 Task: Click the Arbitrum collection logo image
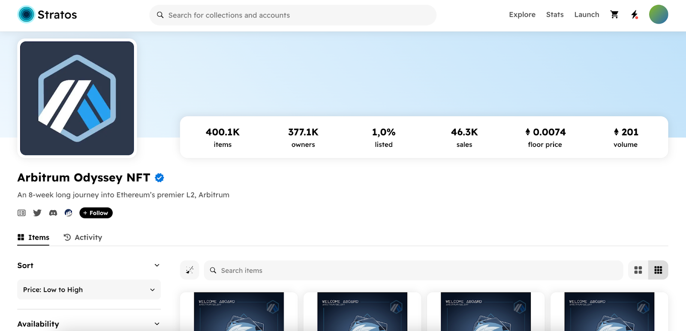77,98
